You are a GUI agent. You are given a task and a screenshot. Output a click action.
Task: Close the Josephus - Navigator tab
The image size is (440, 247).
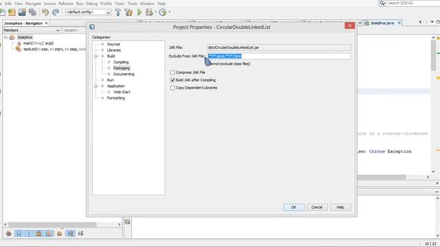[x=46, y=23]
